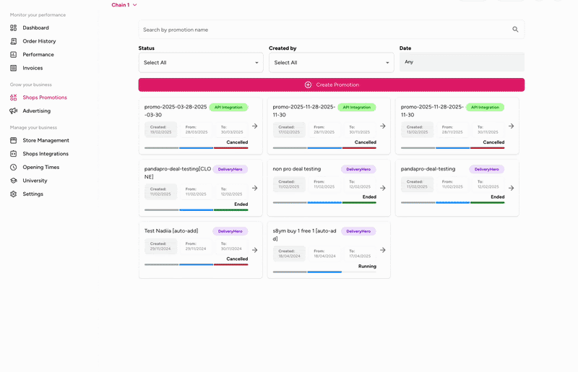
Task: Open Shops Integrations menu item
Action: (46, 154)
